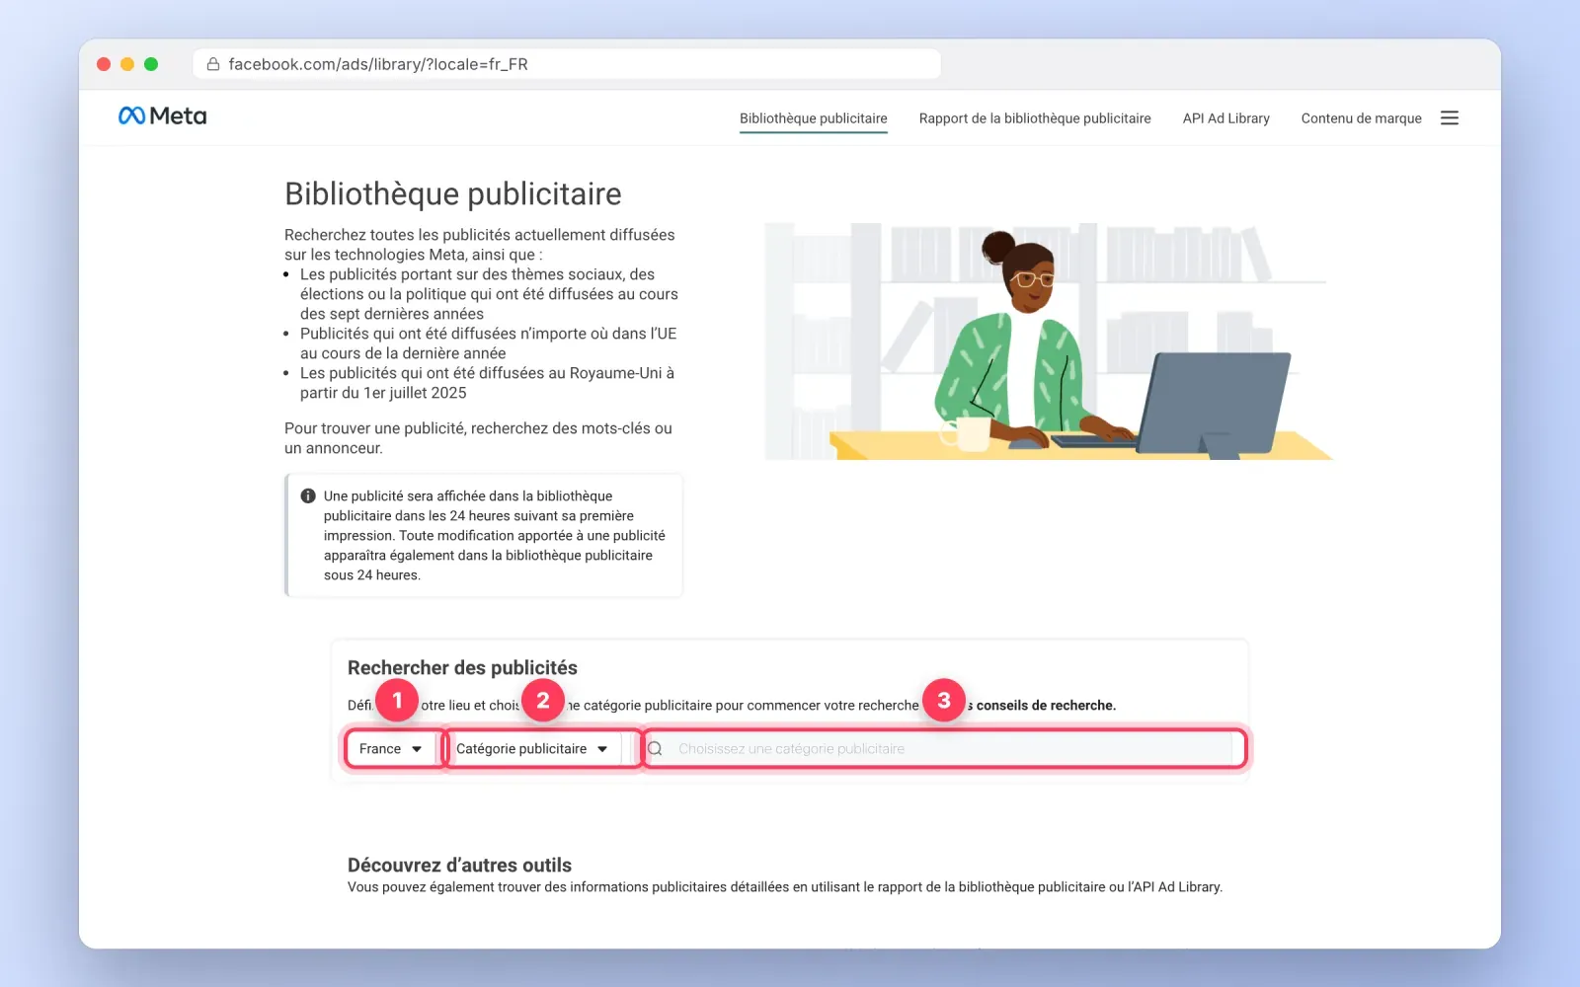Screen dimensions: 1580x987
Task: Open the Catégorie publicitaire dropdown
Action: 533,749
